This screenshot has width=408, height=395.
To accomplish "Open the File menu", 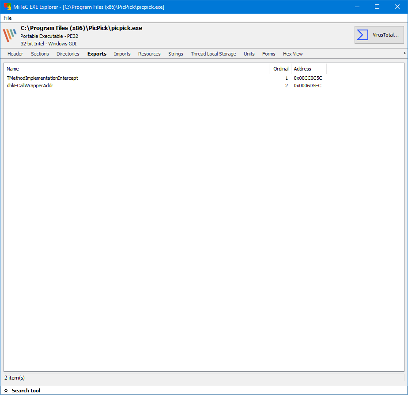I will pos(8,18).
